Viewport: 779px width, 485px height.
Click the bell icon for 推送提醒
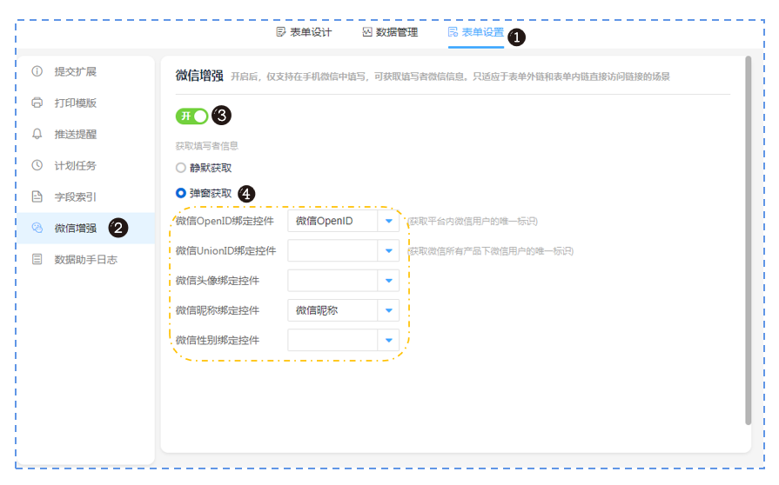tap(37, 134)
